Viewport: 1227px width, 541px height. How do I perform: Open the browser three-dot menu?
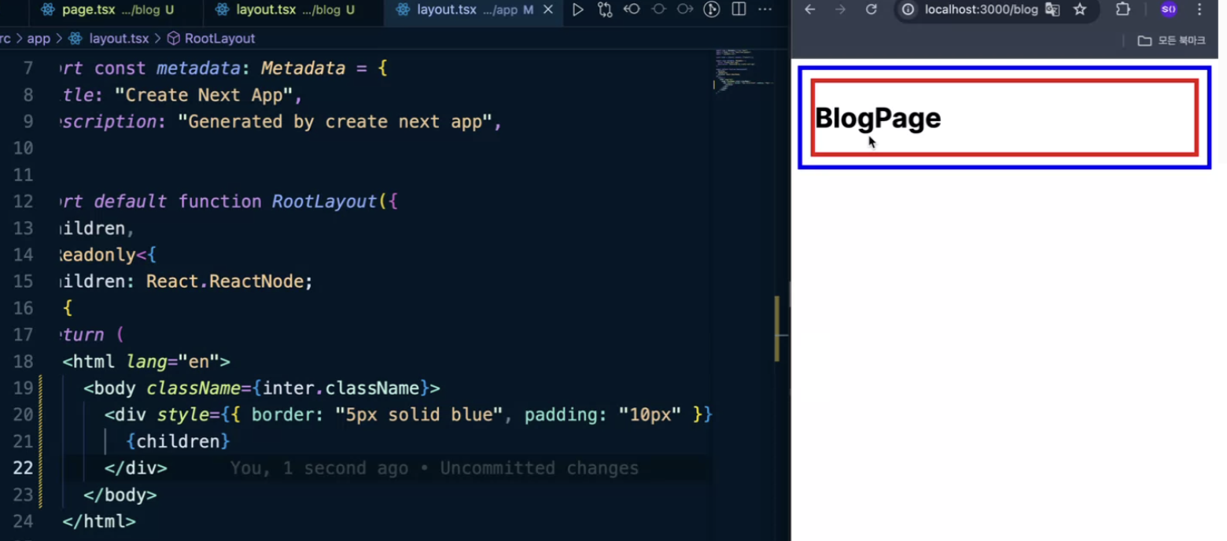[1199, 9]
